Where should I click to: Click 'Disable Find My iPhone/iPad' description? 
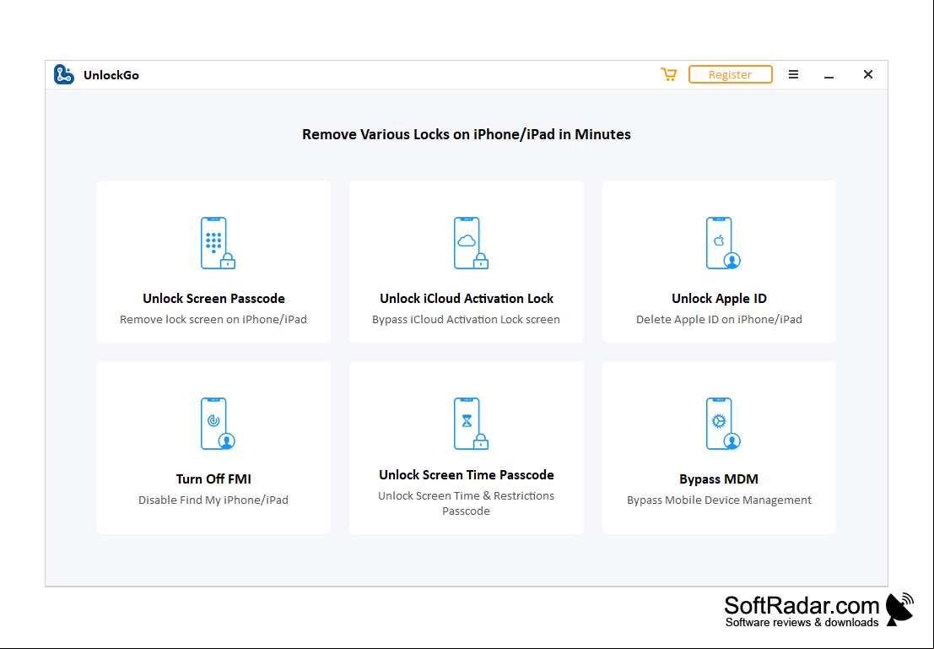click(x=213, y=500)
